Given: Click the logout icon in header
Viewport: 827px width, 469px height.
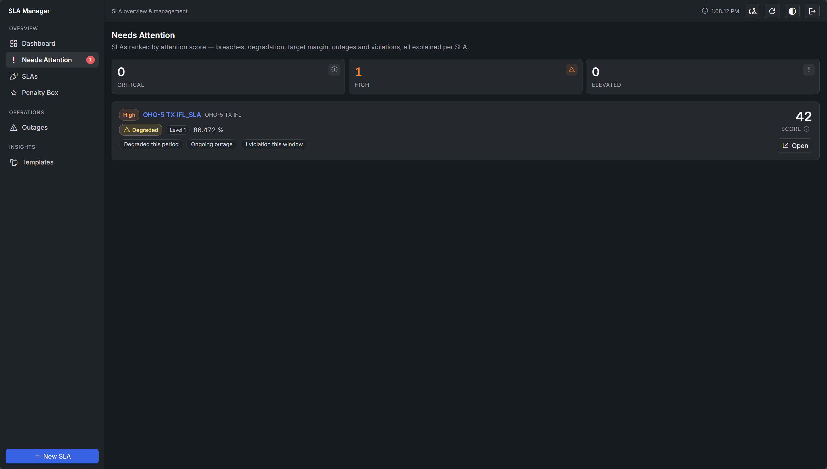Looking at the screenshot, I should [x=812, y=11].
